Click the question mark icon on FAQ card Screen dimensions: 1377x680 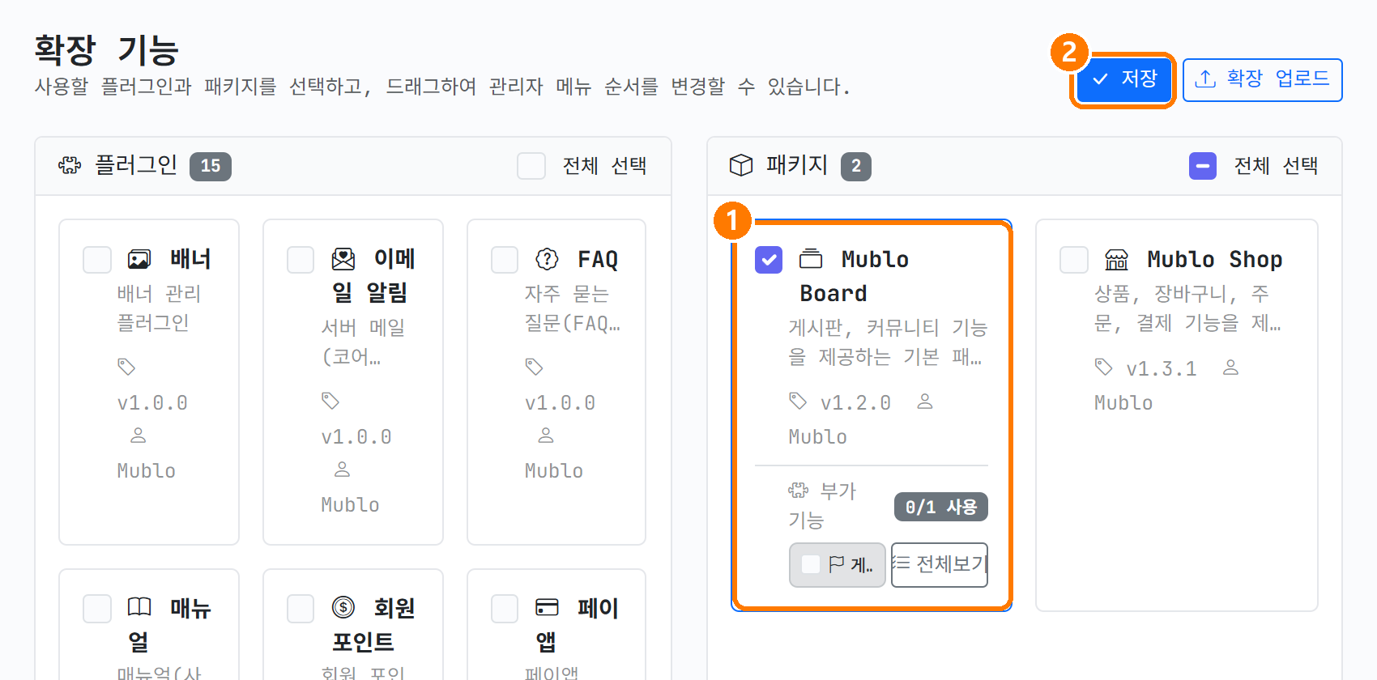[x=548, y=259]
